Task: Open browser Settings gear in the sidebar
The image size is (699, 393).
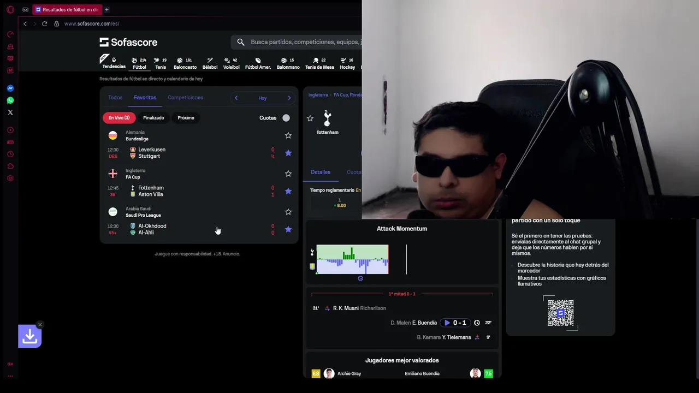Action: 10,178
